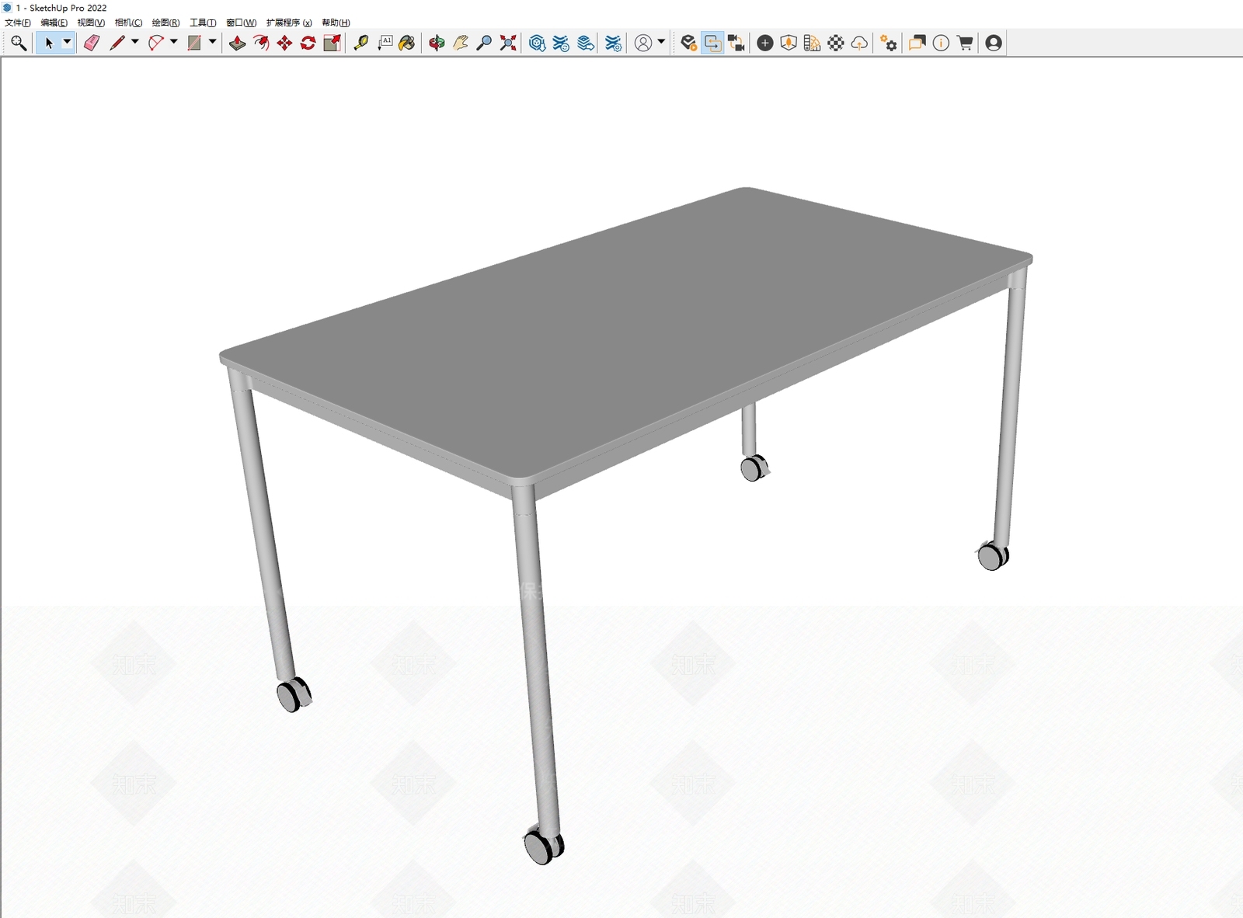Select the Paint Bucket tool
Image resolution: width=1243 pixels, height=918 pixels.
[x=407, y=43]
